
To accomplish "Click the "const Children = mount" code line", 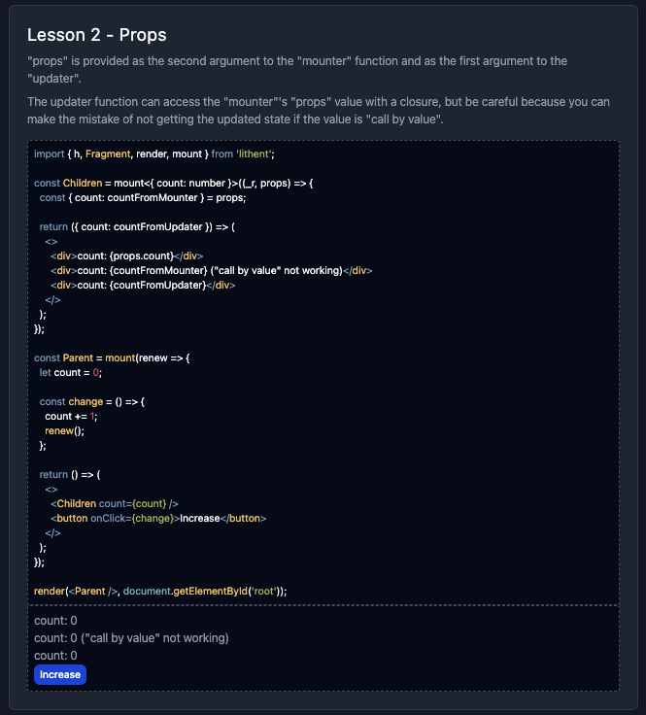I will [x=174, y=184].
